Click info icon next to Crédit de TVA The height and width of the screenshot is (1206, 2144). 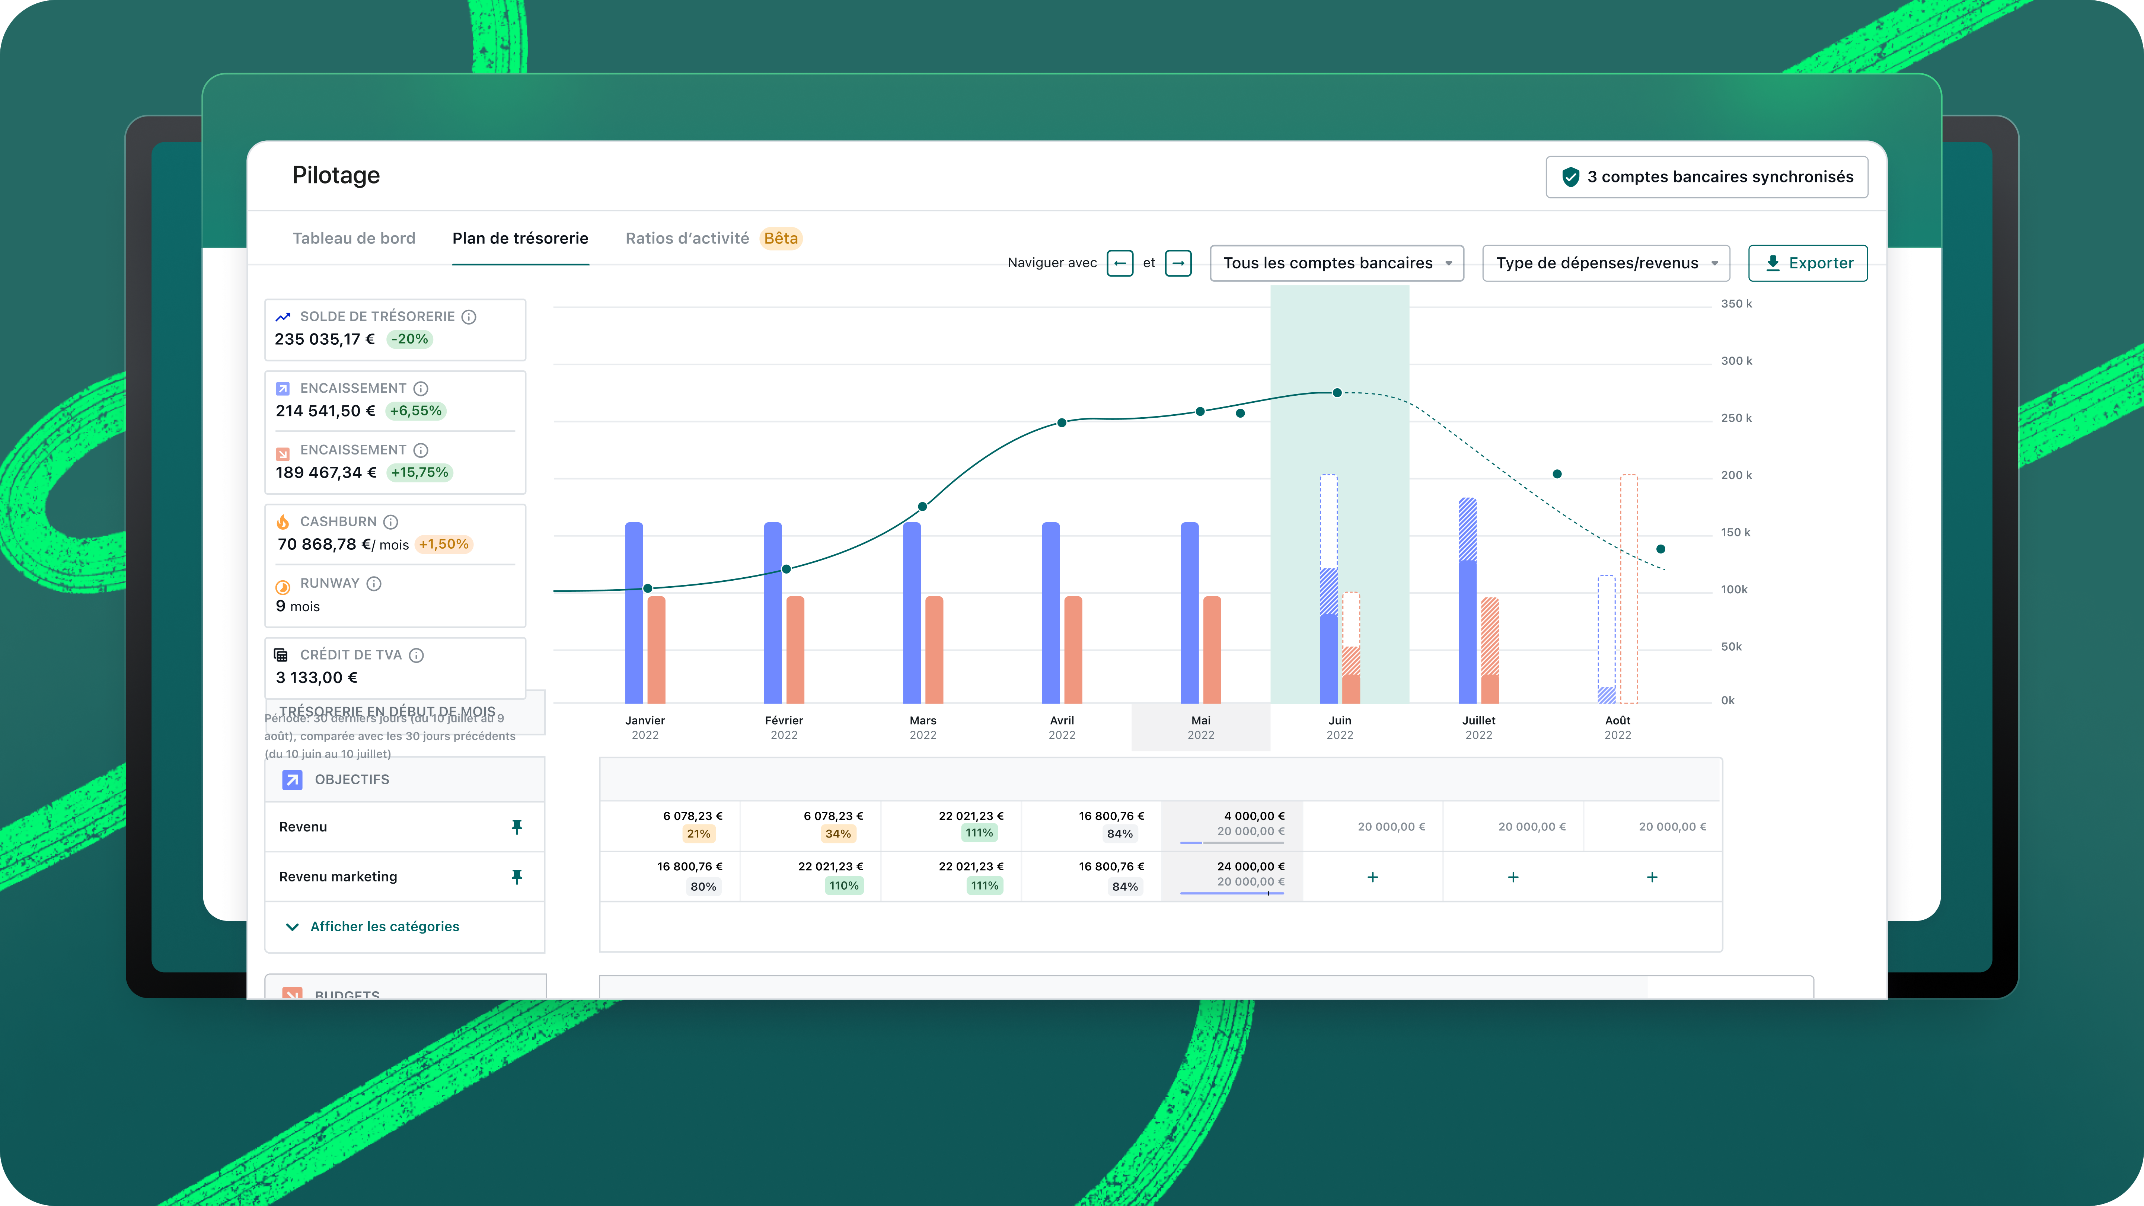tap(416, 655)
